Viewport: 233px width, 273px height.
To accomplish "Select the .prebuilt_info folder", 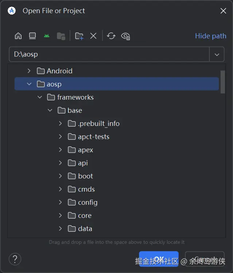I will click(98, 123).
